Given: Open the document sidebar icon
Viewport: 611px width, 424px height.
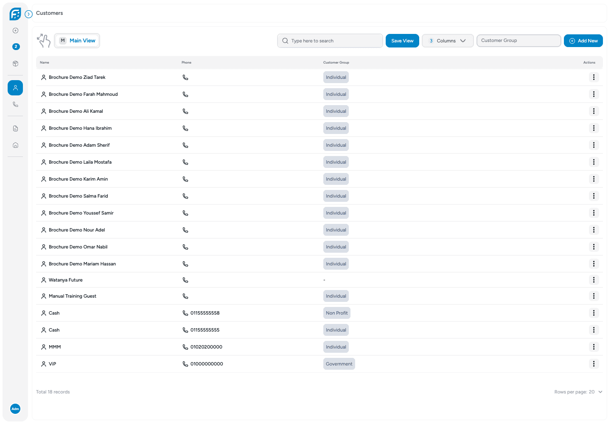Looking at the screenshot, I should [15, 128].
